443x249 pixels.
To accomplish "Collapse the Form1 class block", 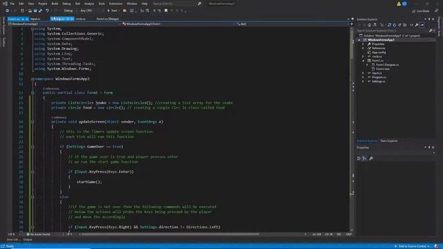I will click(33, 93).
